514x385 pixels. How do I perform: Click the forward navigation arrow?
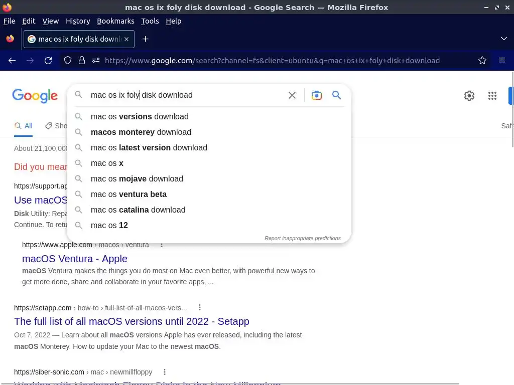(x=30, y=61)
